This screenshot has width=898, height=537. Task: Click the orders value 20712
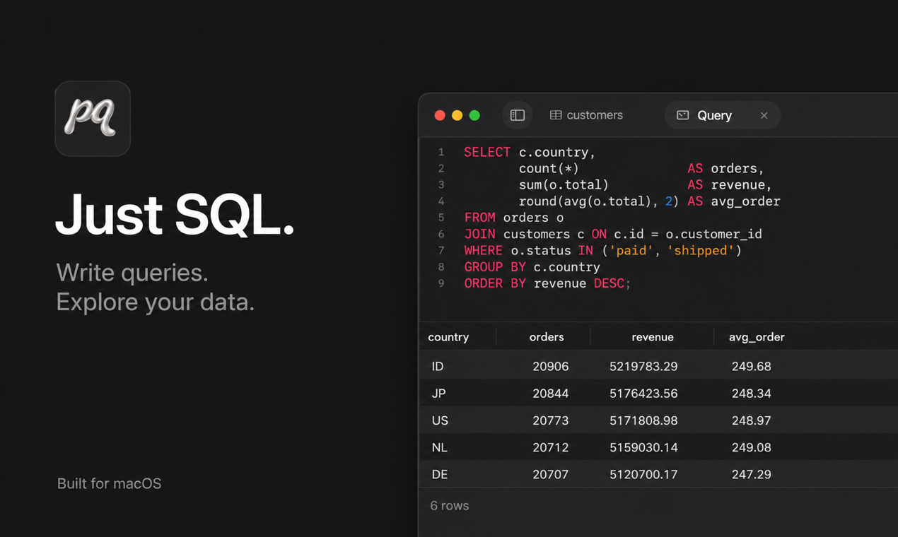[551, 447]
